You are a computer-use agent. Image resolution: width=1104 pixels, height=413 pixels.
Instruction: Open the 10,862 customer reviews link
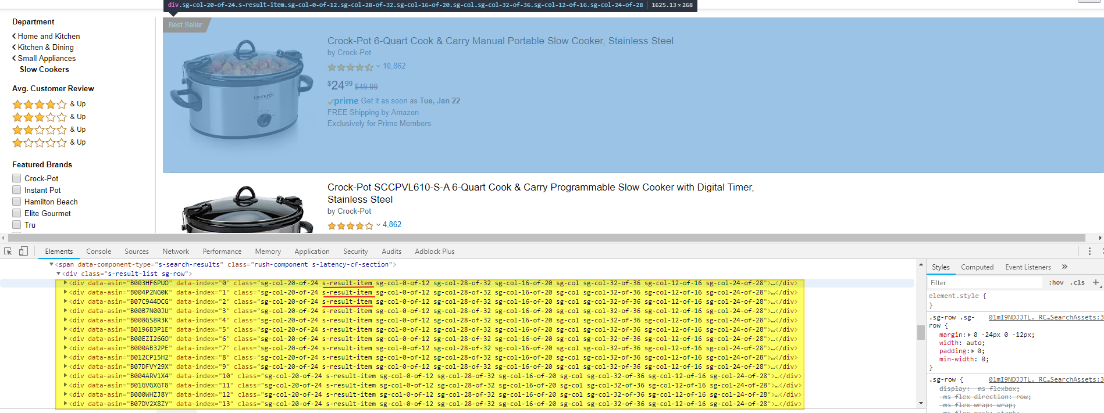click(394, 66)
